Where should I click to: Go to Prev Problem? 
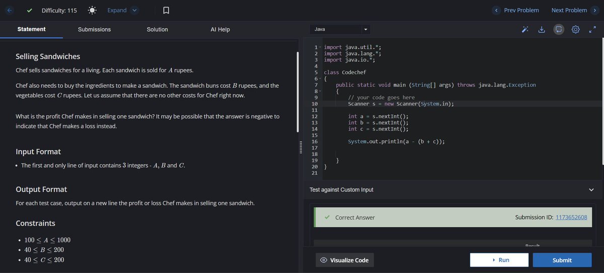pos(521,11)
